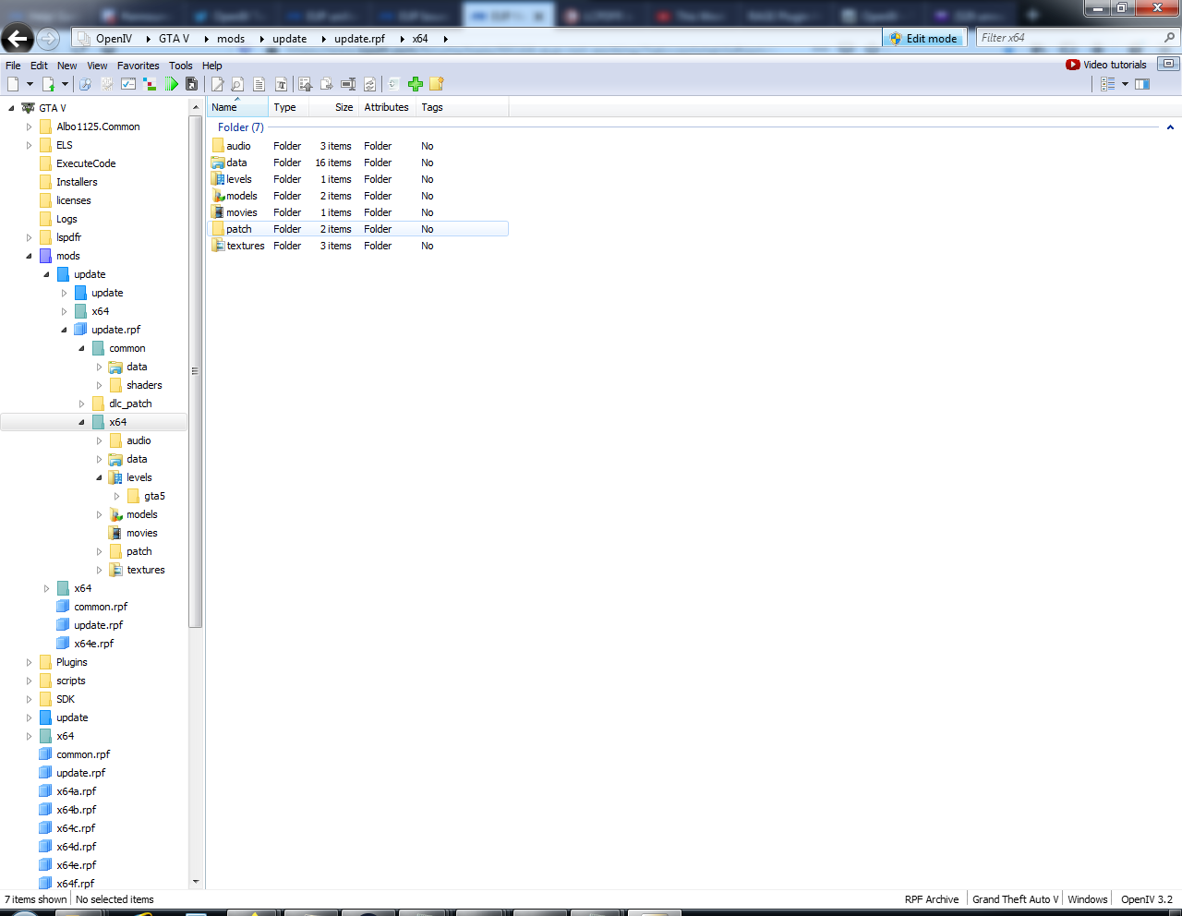This screenshot has height=916, width=1182.
Task: Click the copy-out pages arrow toolbar icon
Action: 326,84
